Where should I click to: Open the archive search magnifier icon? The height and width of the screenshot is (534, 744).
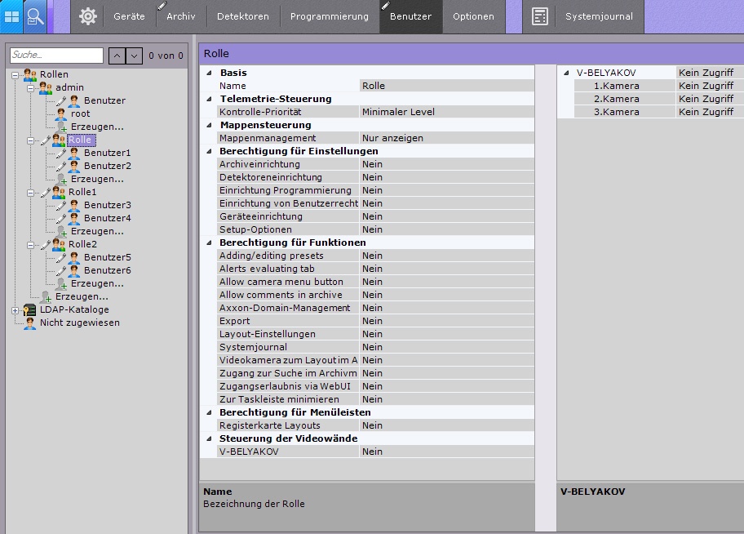35,16
